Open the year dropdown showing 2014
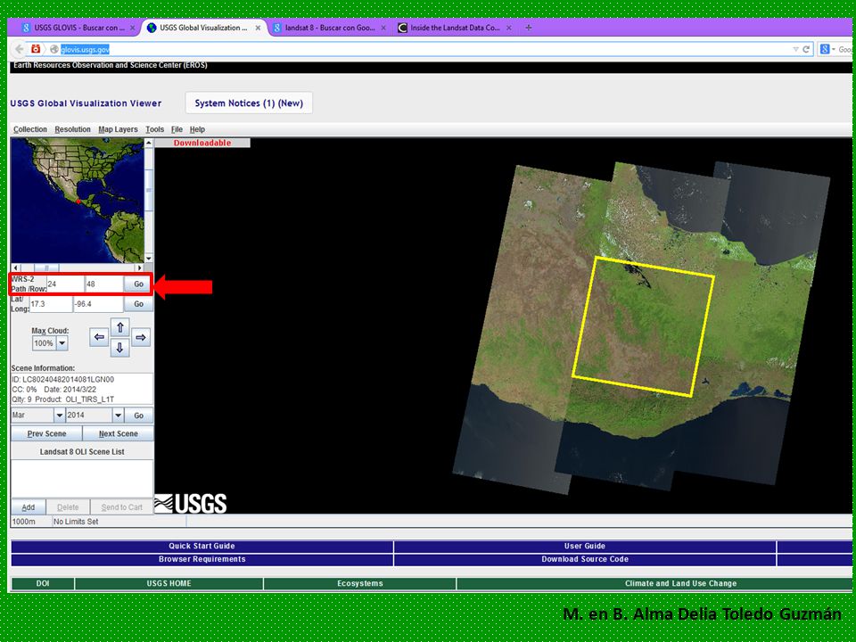This screenshot has width=856, height=642. (x=95, y=416)
